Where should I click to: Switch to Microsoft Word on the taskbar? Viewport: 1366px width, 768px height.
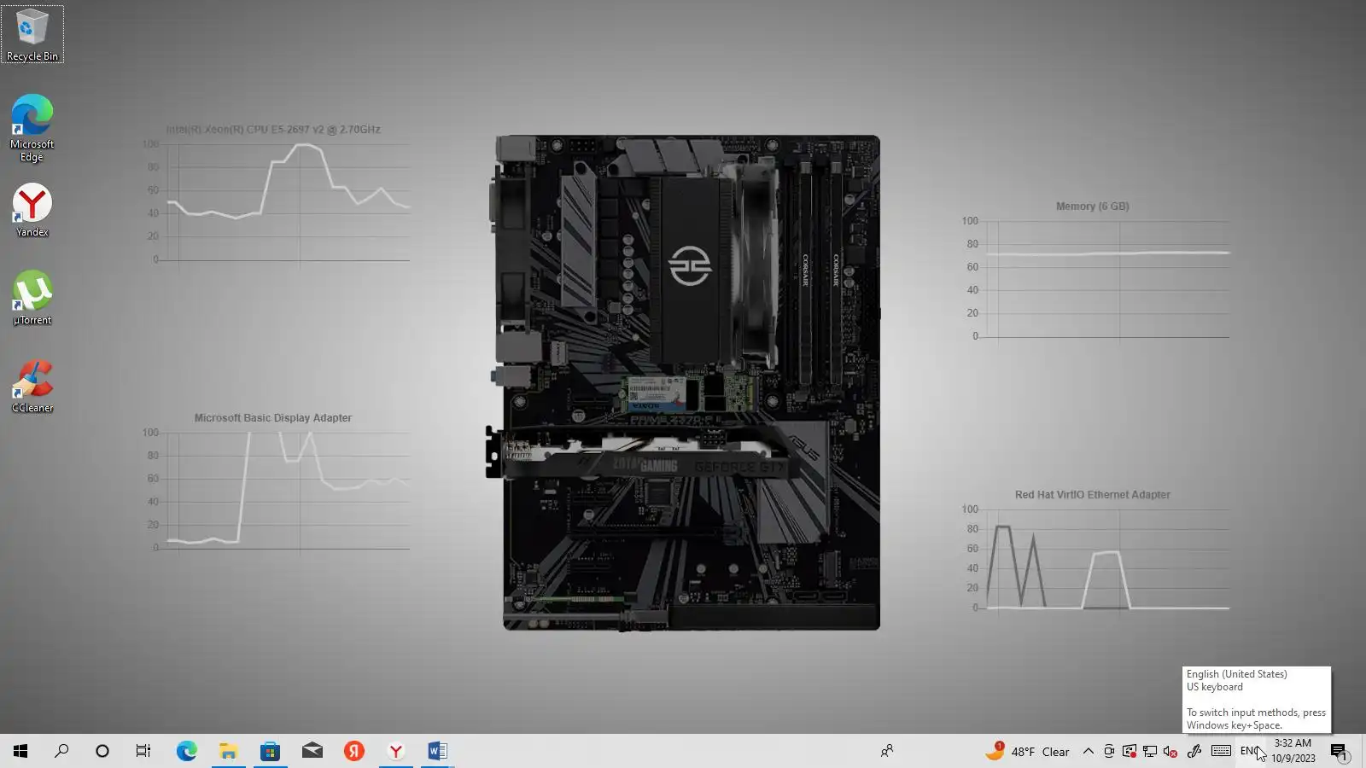tap(437, 751)
